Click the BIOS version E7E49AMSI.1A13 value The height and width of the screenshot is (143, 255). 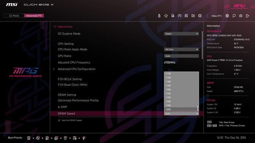click(x=242, y=39)
